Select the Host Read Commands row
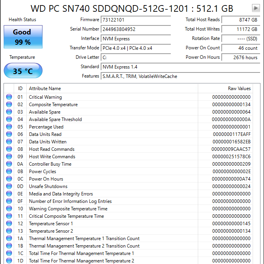The width and height of the screenshot is (264, 264). click(x=128, y=149)
